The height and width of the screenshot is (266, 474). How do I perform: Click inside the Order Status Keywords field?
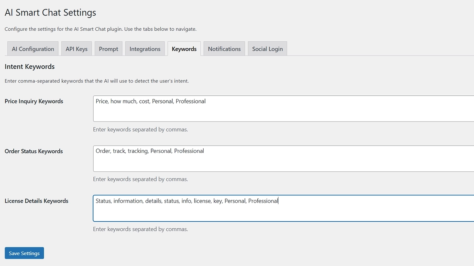283,158
